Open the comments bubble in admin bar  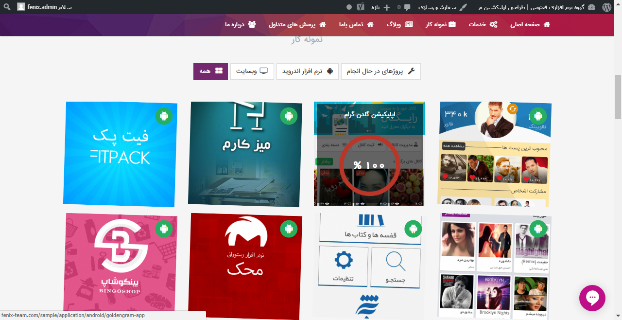[x=403, y=7]
